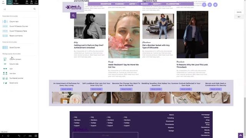Image resolution: width=246 pixels, height=138 pixels.
Task: Click the Facebook social icon in header
Action: [204, 5]
